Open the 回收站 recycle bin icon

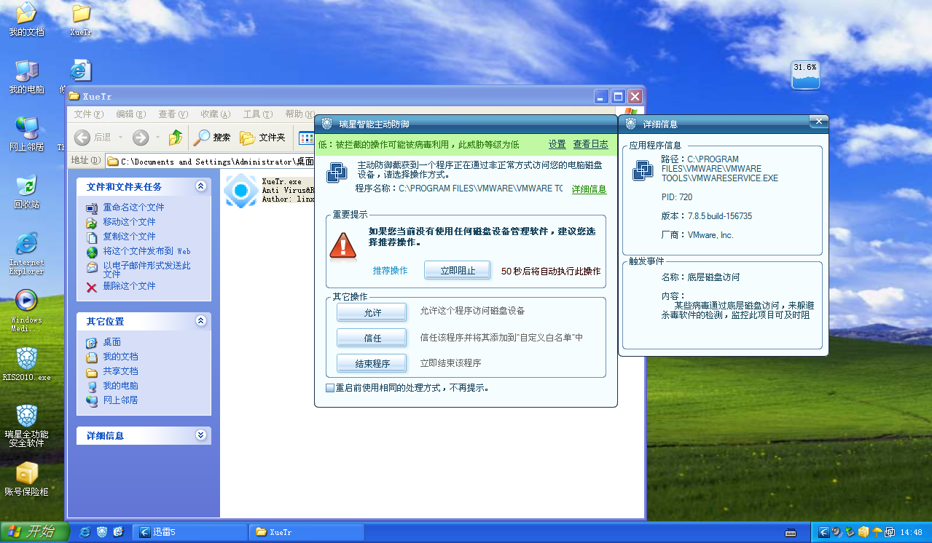pyautogui.click(x=26, y=191)
